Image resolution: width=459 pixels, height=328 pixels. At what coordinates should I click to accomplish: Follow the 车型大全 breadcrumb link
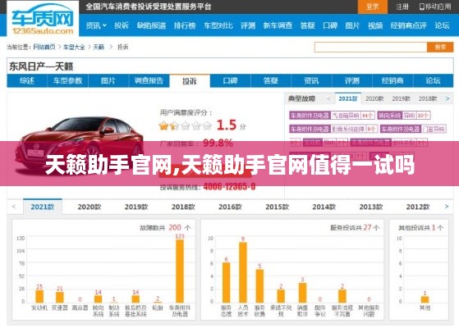[x=74, y=47]
